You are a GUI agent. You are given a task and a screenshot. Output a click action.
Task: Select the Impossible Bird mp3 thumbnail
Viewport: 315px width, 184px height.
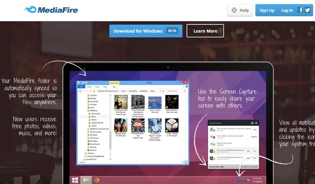(x=172, y=102)
